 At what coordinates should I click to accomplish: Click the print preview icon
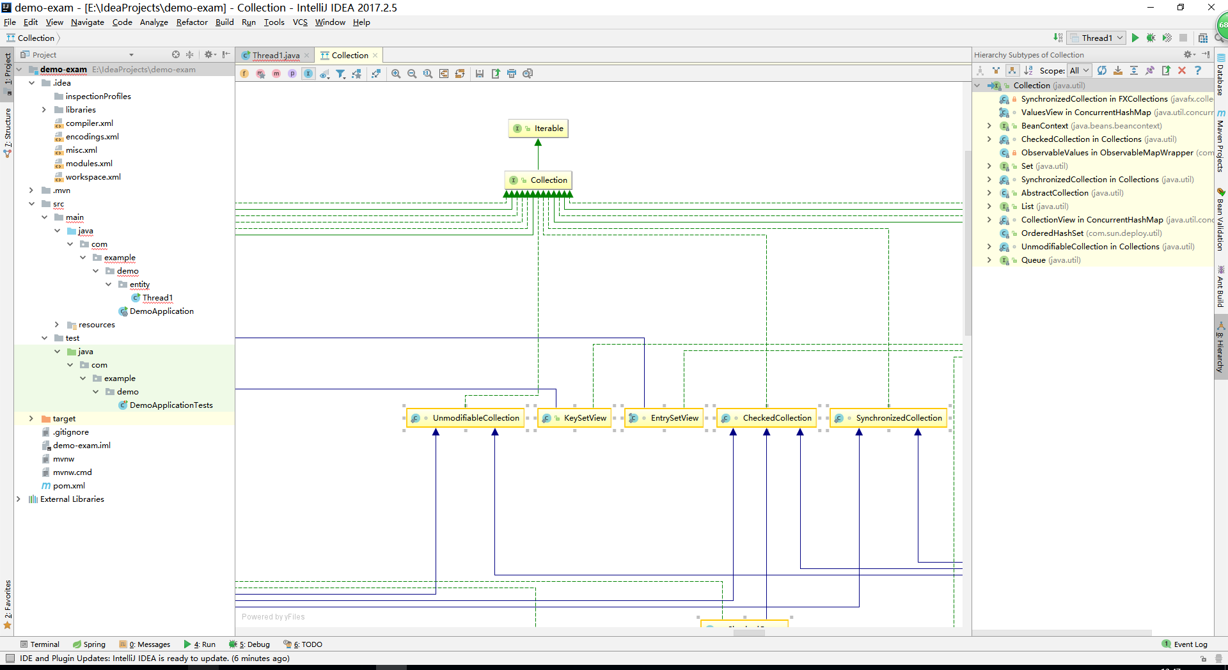click(528, 74)
